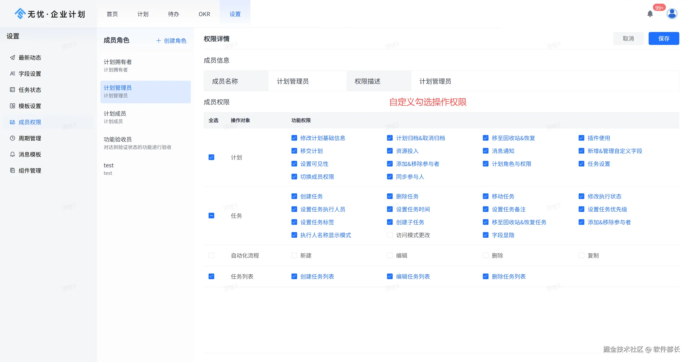This screenshot has width=689, height=362.
Task: Click the 无忧·企业计划 logo icon
Action: click(x=20, y=13)
